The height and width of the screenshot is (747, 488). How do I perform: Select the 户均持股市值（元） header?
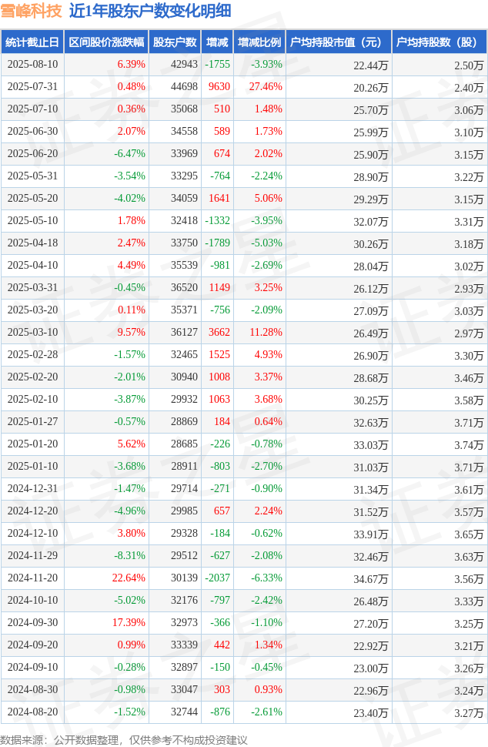click(339, 42)
